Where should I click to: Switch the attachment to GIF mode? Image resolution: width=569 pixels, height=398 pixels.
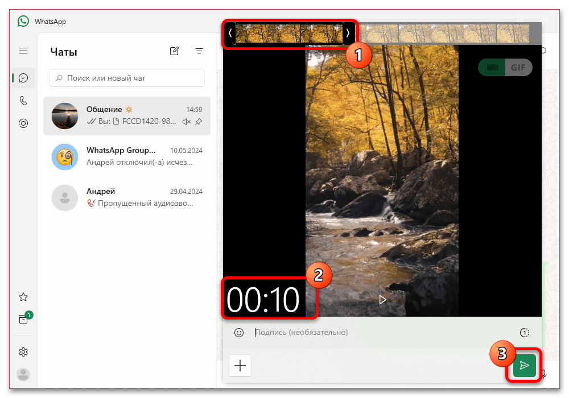pyautogui.click(x=518, y=68)
